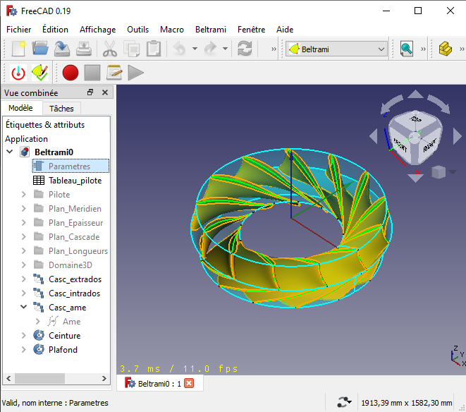Click the zoom fit view icon

coord(407,49)
